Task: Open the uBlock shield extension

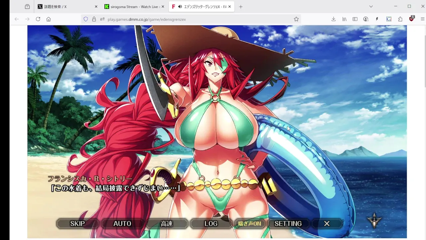Action: click(x=412, y=19)
